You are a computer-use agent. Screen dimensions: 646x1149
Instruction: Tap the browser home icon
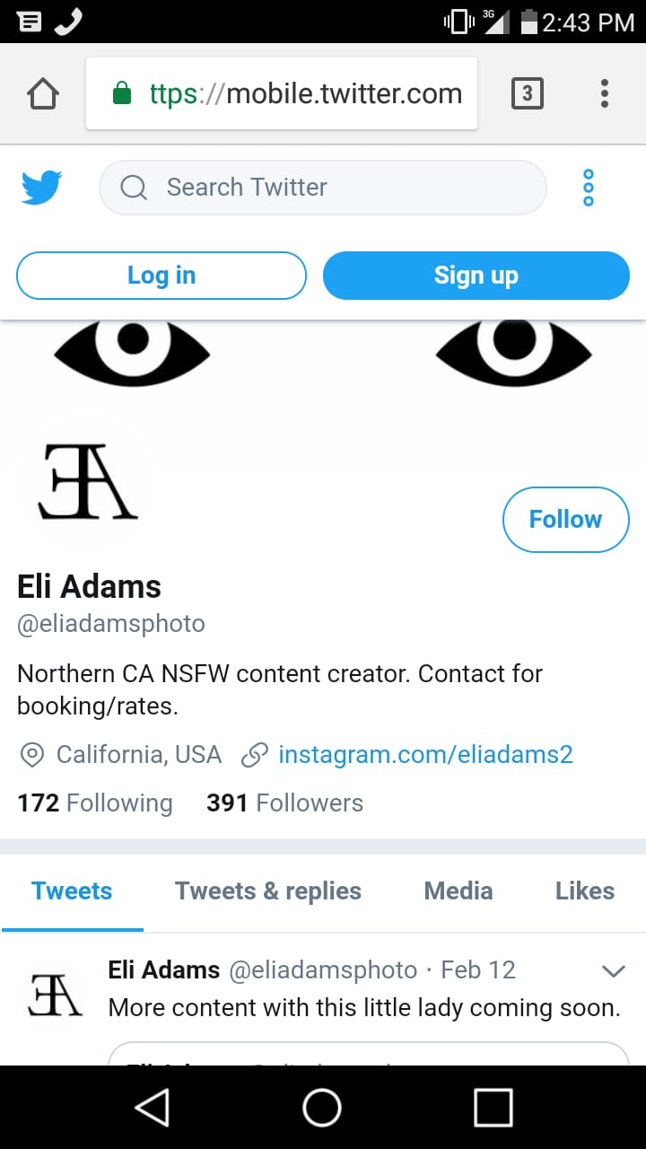(x=43, y=93)
